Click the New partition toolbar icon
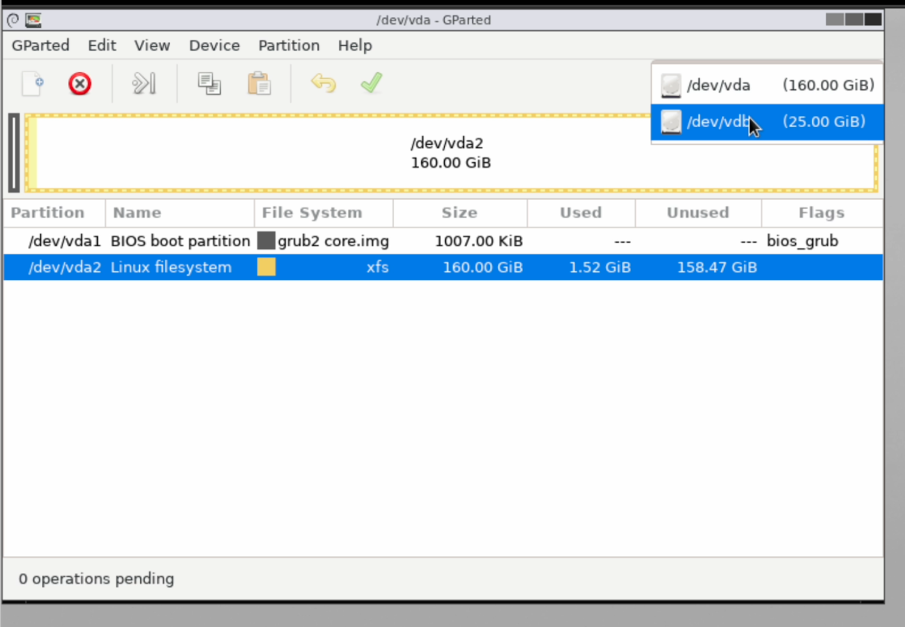Screen dimensions: 905x627 coord(32,84)
